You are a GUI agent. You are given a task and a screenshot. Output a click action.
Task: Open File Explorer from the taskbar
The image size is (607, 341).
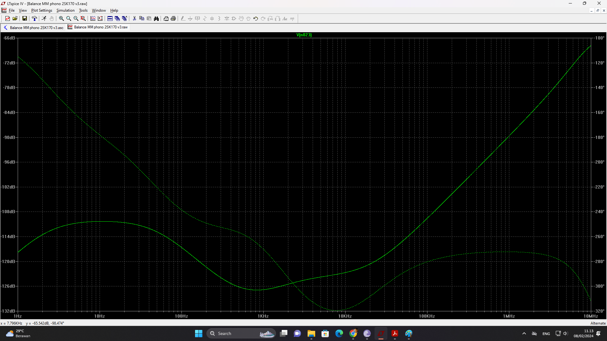[x=311, y=333]
